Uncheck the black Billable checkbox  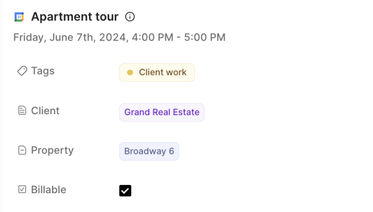pos(125,191)
